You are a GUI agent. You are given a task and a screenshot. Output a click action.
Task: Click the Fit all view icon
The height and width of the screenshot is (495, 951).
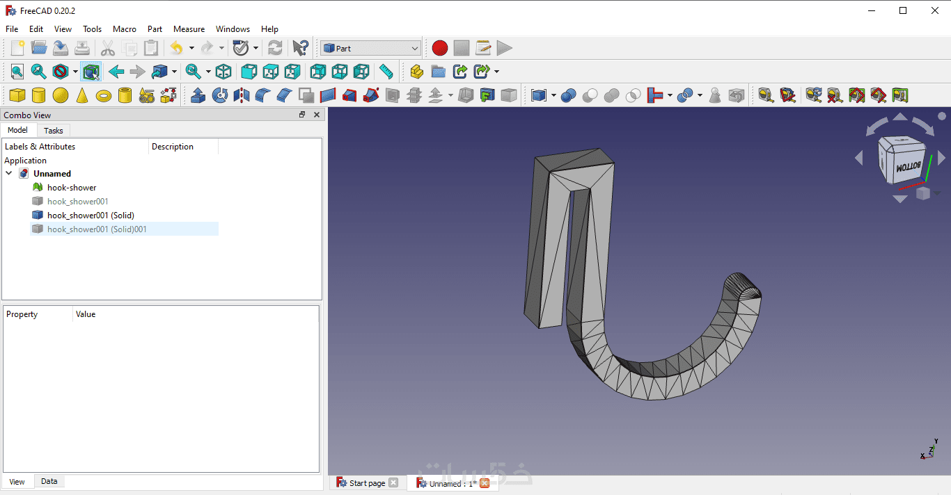coord(17,72)
